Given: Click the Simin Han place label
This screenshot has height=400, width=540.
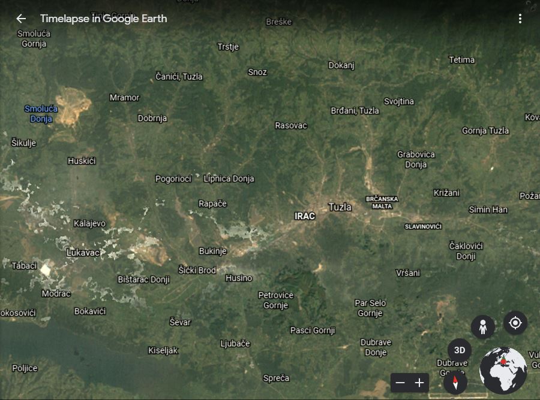Looking at the screenshot, I should click(x=488, y=210).
